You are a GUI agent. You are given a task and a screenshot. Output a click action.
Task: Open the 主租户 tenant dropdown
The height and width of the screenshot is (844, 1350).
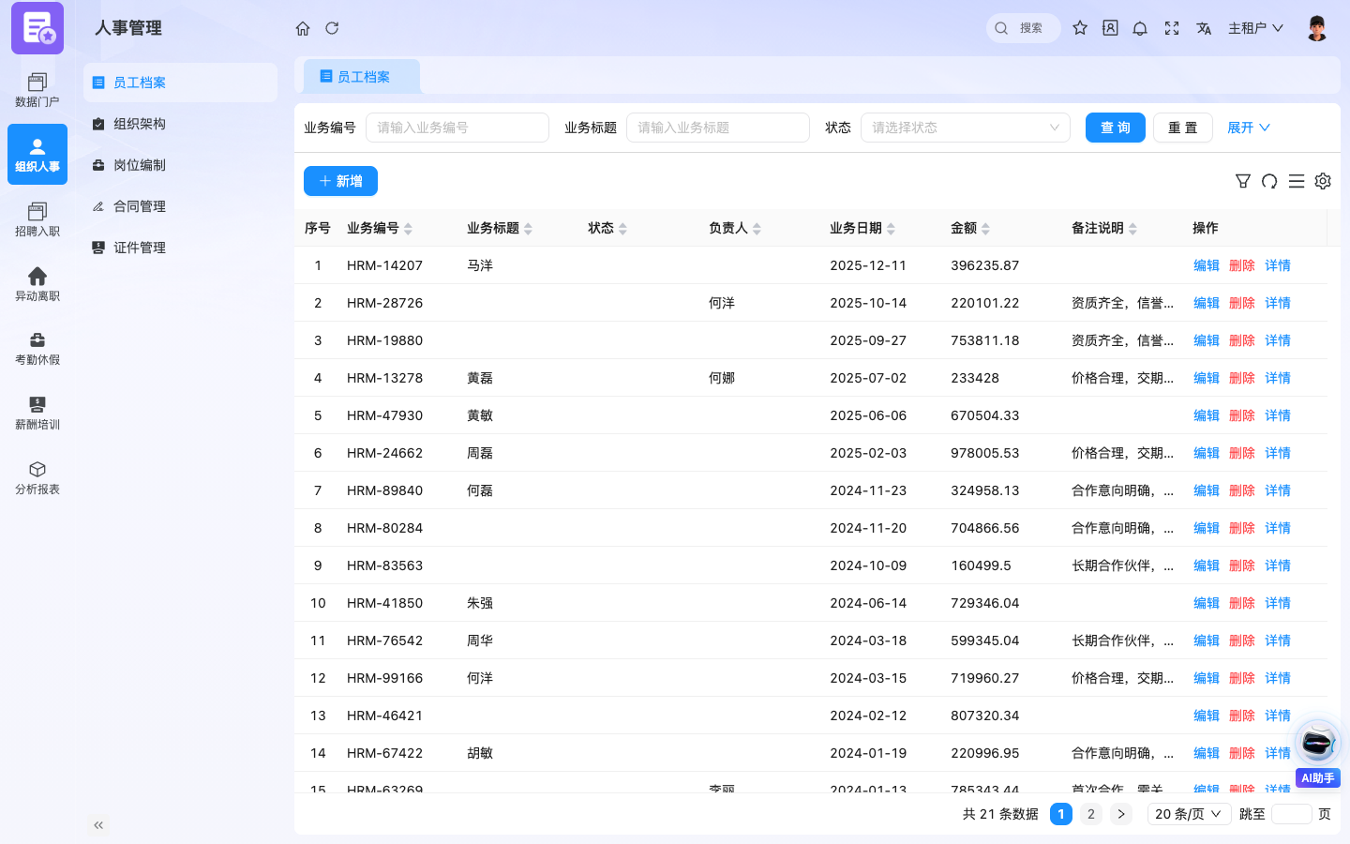click(1255, 28)
